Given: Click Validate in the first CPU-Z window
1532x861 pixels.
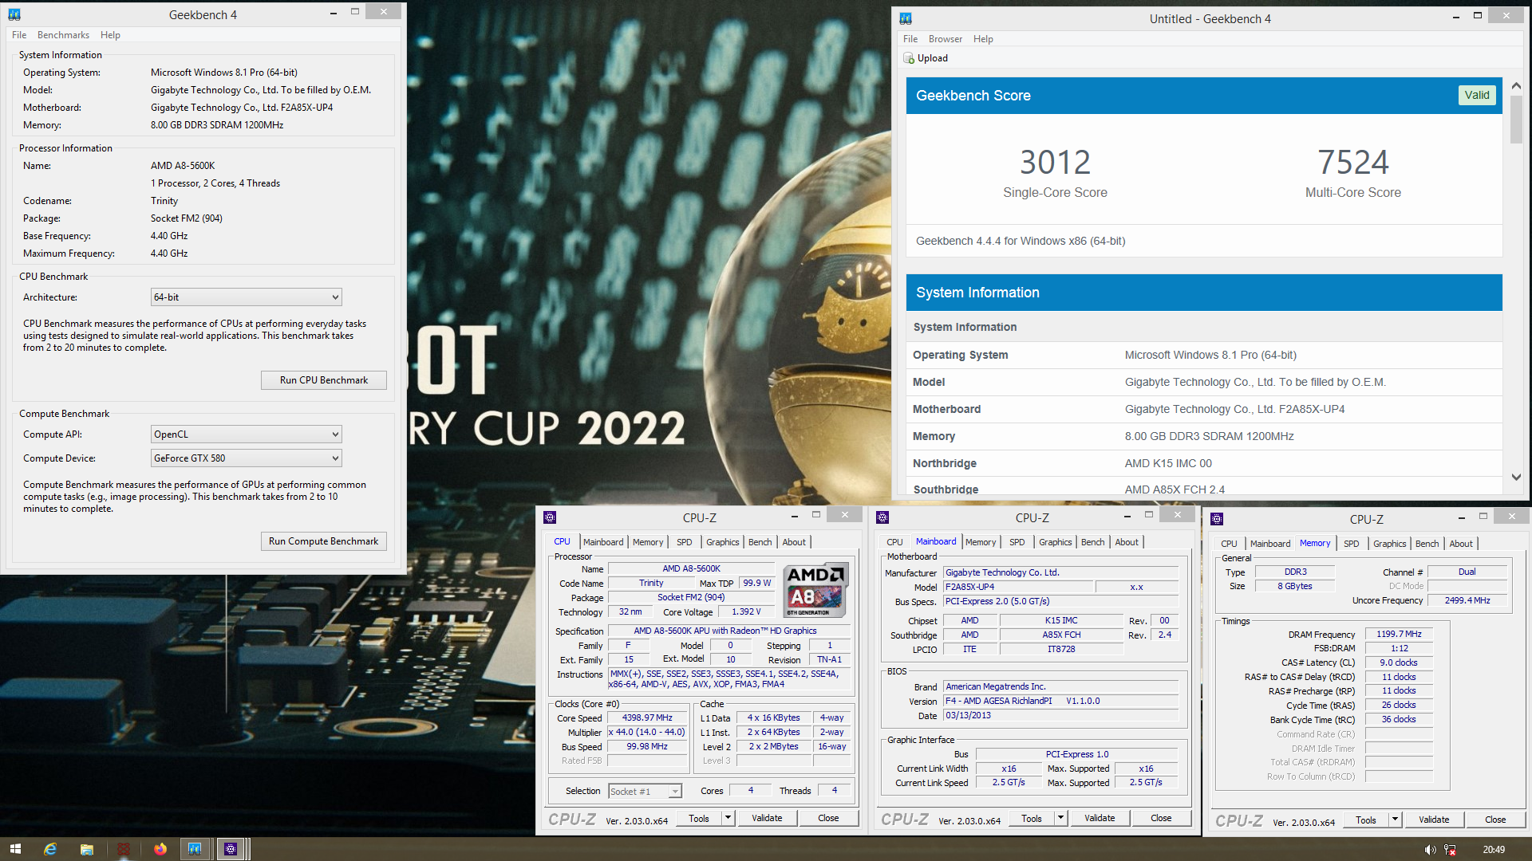Looking at the screenshot, I should 767,818.
